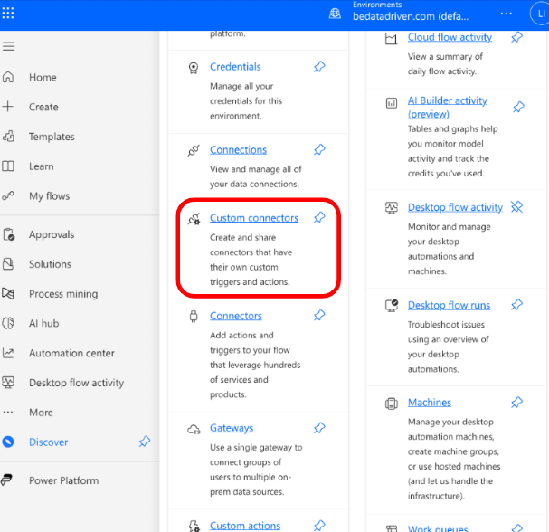Image resolution: width=549 pixels, height=532 pixels.
Task: Open the Gateways link
Action: (x=232, y=428)
